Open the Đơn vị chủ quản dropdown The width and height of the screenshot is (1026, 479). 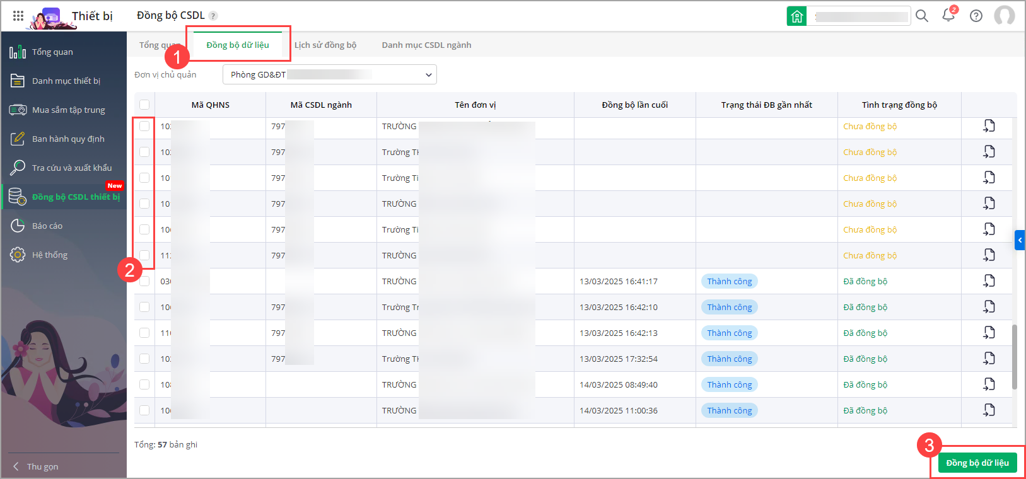point(330,74)
